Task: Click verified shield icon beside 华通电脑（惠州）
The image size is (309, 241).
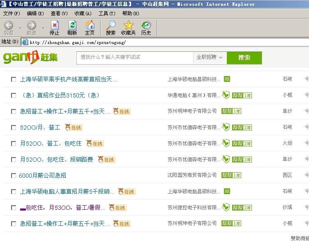Action: pyautogui.click(x=226, y=95)
